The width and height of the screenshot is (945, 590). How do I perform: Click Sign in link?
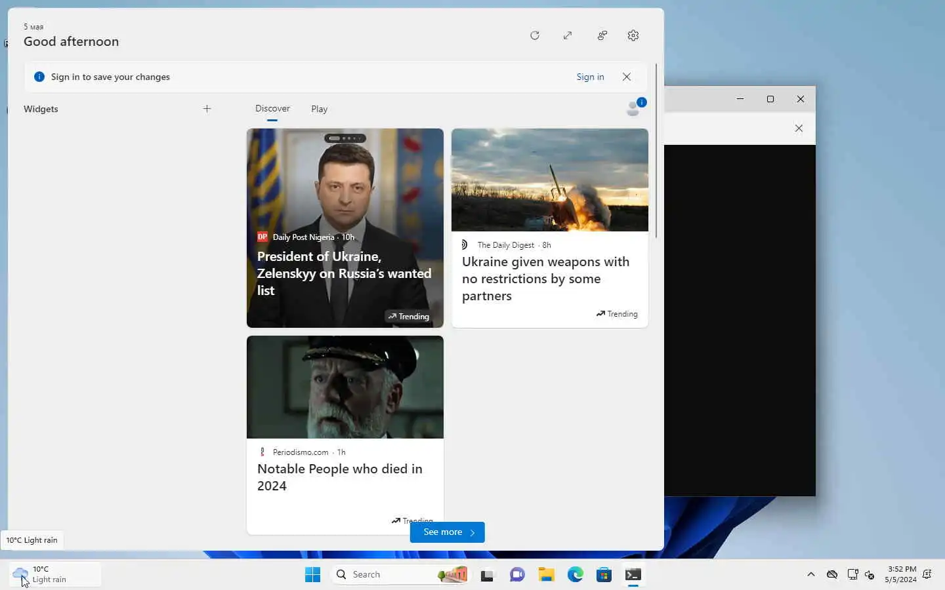click(590, 77)
